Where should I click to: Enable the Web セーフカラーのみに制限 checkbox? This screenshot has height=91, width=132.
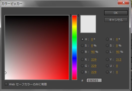tap(6, 84)
